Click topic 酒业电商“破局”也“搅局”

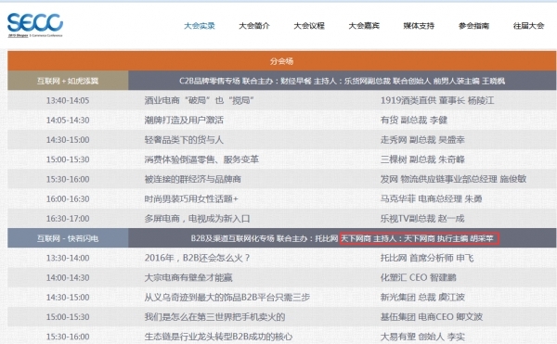[199, 100]
